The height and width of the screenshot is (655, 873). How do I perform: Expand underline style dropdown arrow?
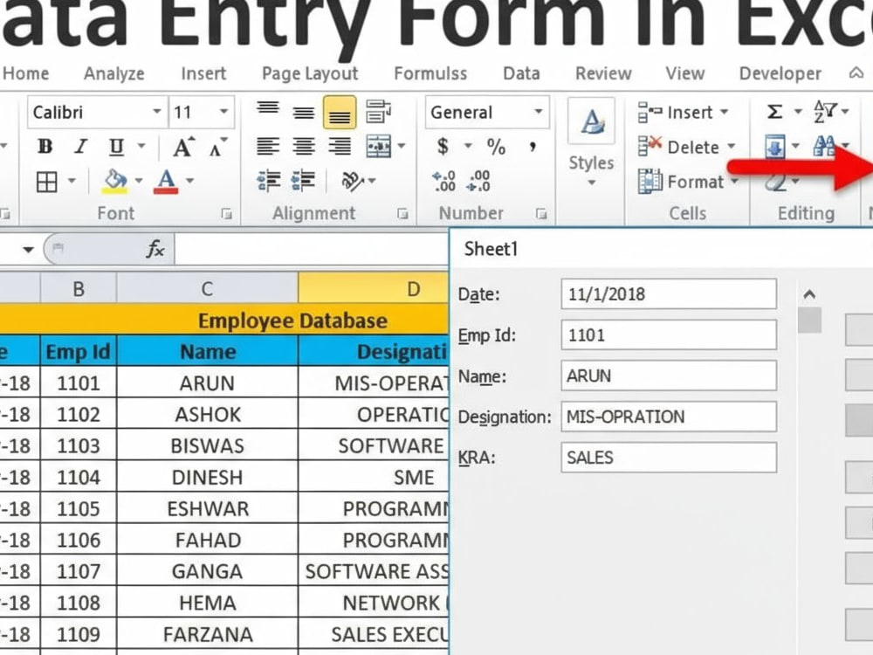click(x=141, y=147)
